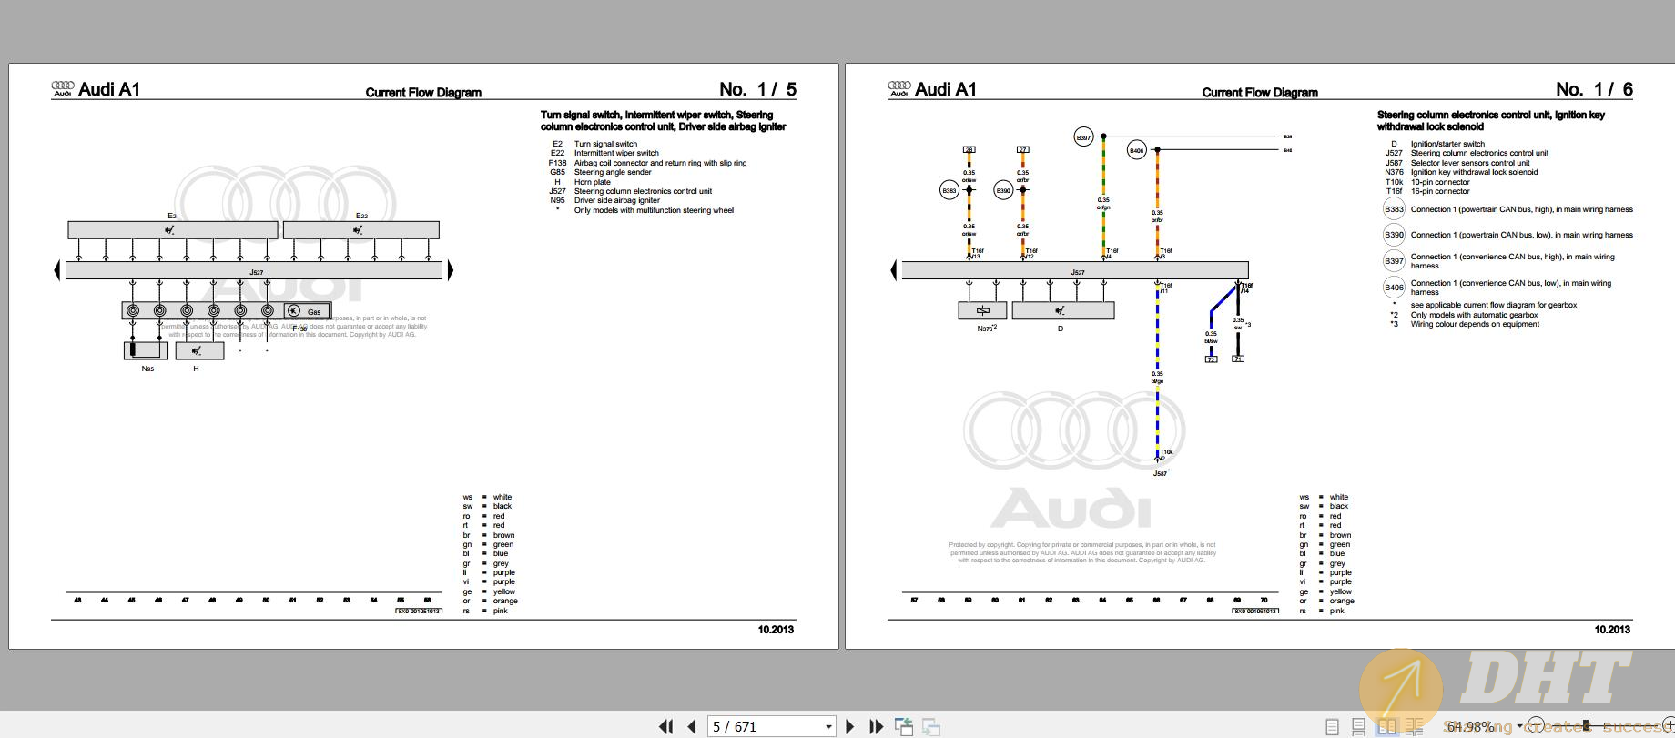This screenshot has height=738, width=1675.
Task: Click right arrow on J527 bar, page 1/5
Action: pyautogui.click(x=450, y=270)
